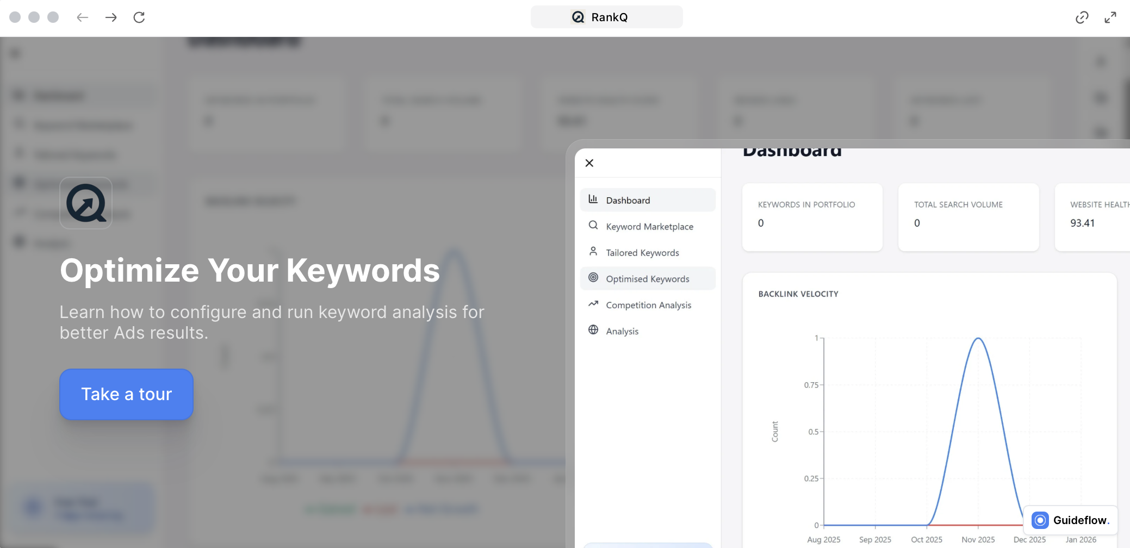Click the Take a tour button
This screenshot has height=548, width=1130.
tap(126, 394)
